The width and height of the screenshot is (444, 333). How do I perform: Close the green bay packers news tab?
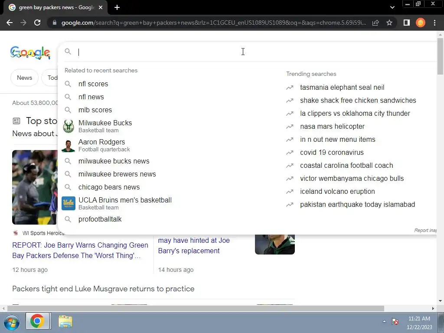pyautogui.click(x=101, y=8)
